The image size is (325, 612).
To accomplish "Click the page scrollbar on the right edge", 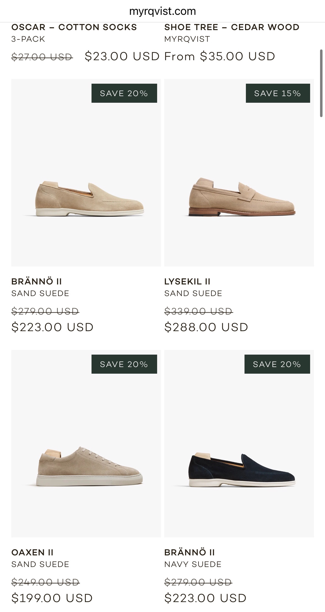I will [x=321, y=83].
